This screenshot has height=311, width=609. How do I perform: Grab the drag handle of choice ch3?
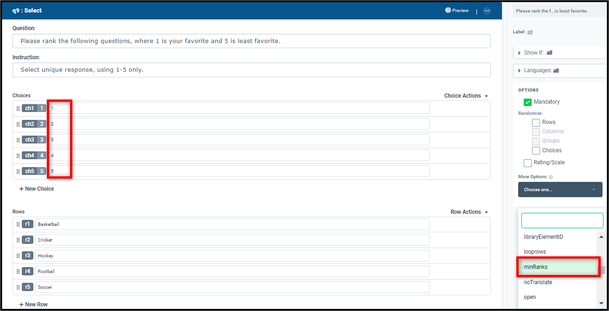tap(19, 140)
